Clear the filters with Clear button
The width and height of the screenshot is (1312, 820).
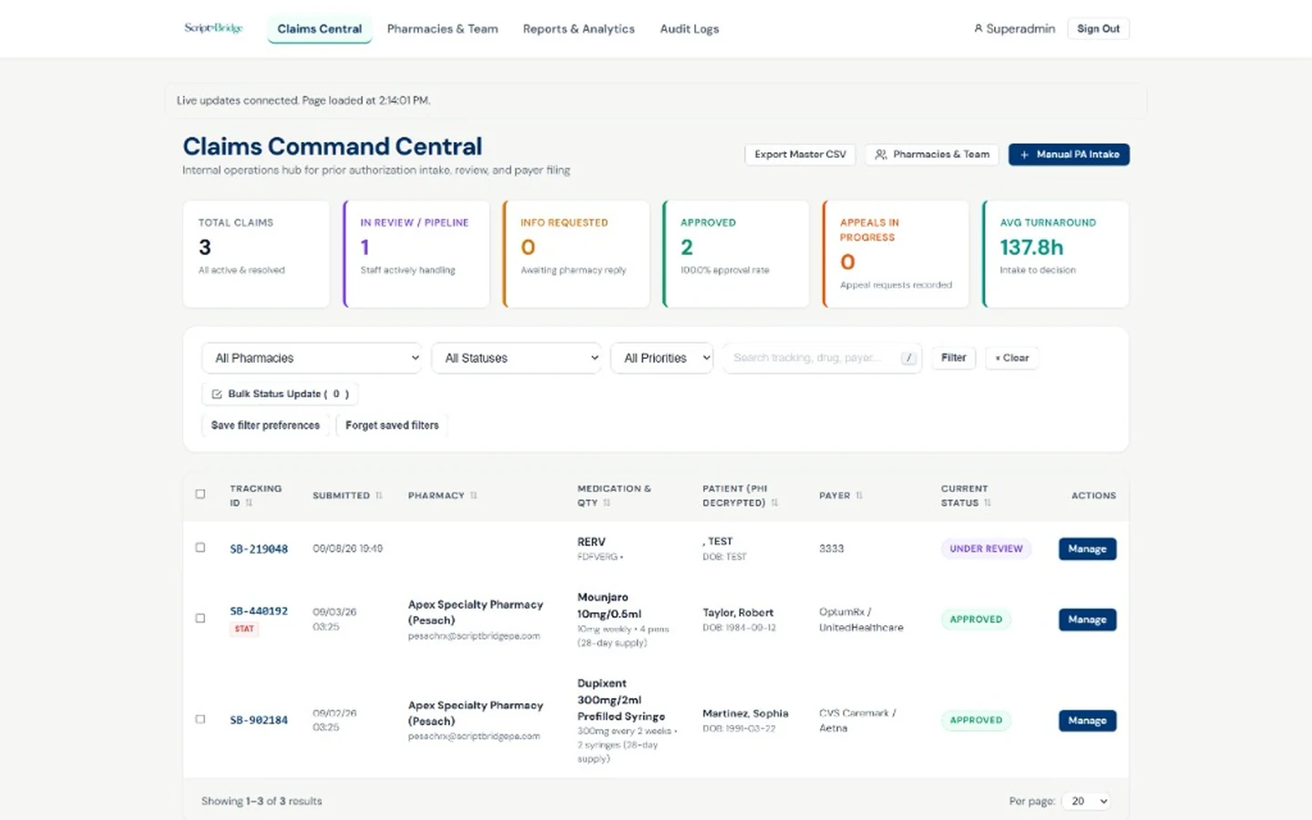tap(1012, 358)
